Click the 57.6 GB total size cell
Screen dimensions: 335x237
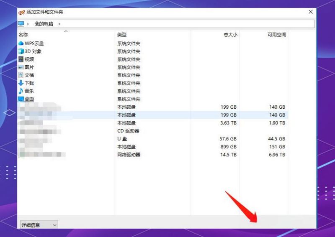228,139
